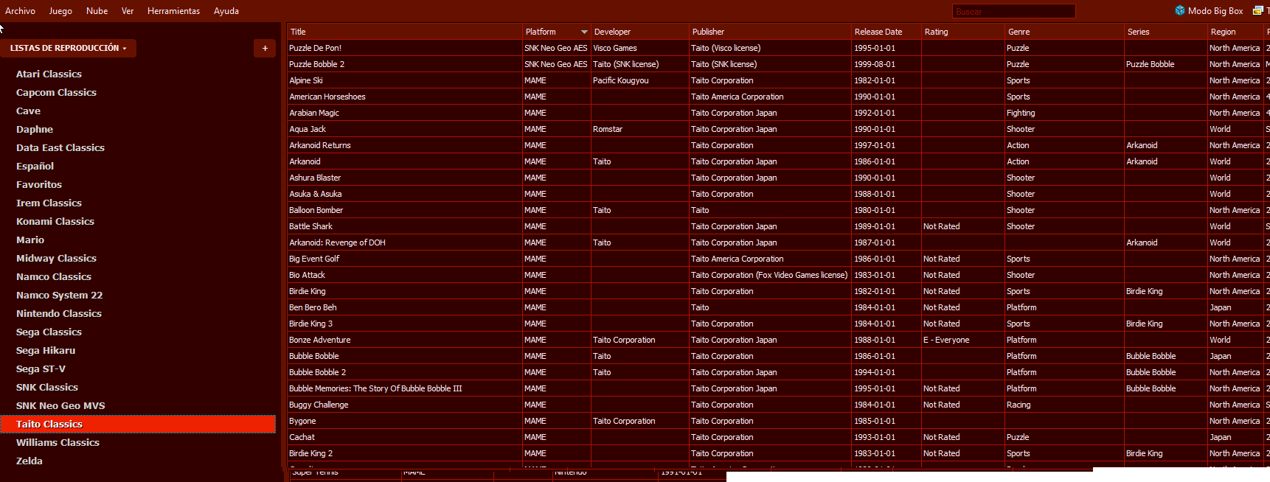The width and height of the screenshot is (1270, 482).
Task: Select the Cave playlist
Action: (x=138, y=111)
